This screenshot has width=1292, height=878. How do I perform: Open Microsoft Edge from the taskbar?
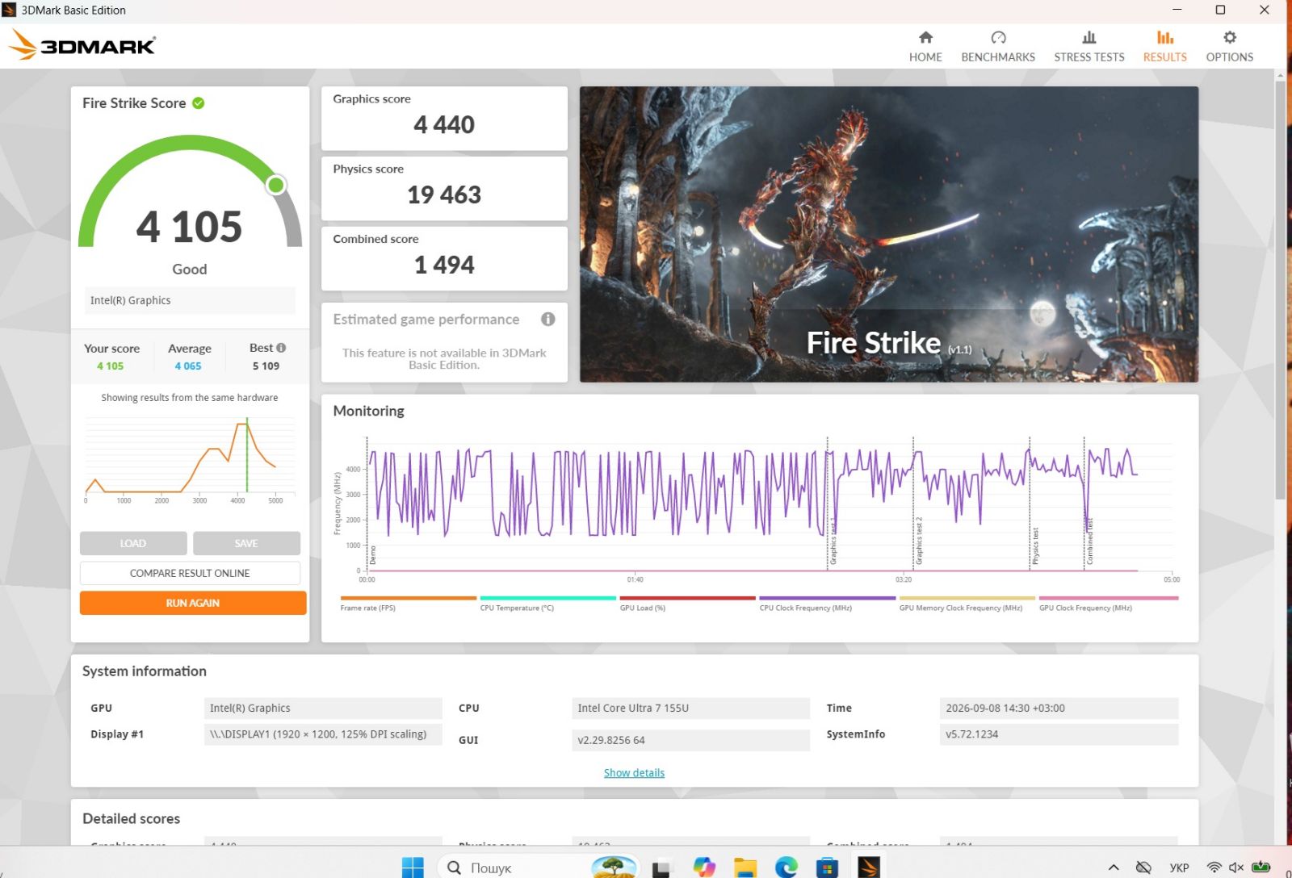pyautogui.click(x=787, y=868)
